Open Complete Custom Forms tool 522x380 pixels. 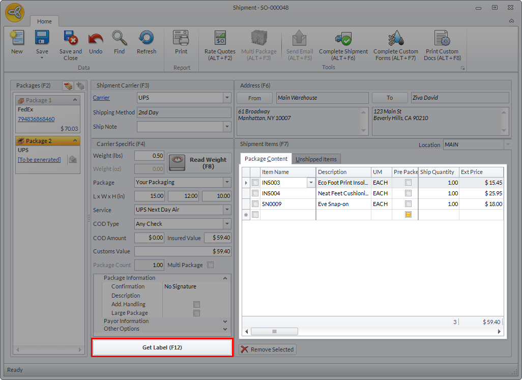pyautogui.click(x=395, y=46)
